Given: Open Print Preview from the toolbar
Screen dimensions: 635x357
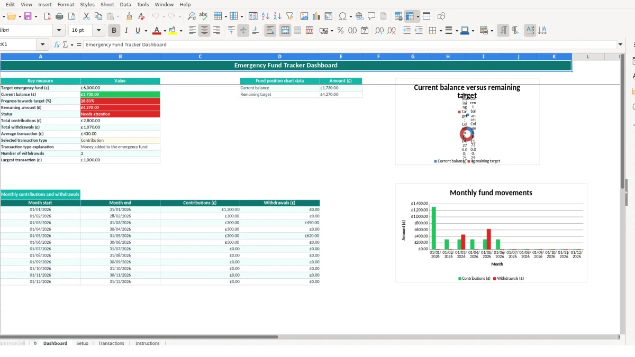Looking at the screenshot, I should (x=72, y=16).
